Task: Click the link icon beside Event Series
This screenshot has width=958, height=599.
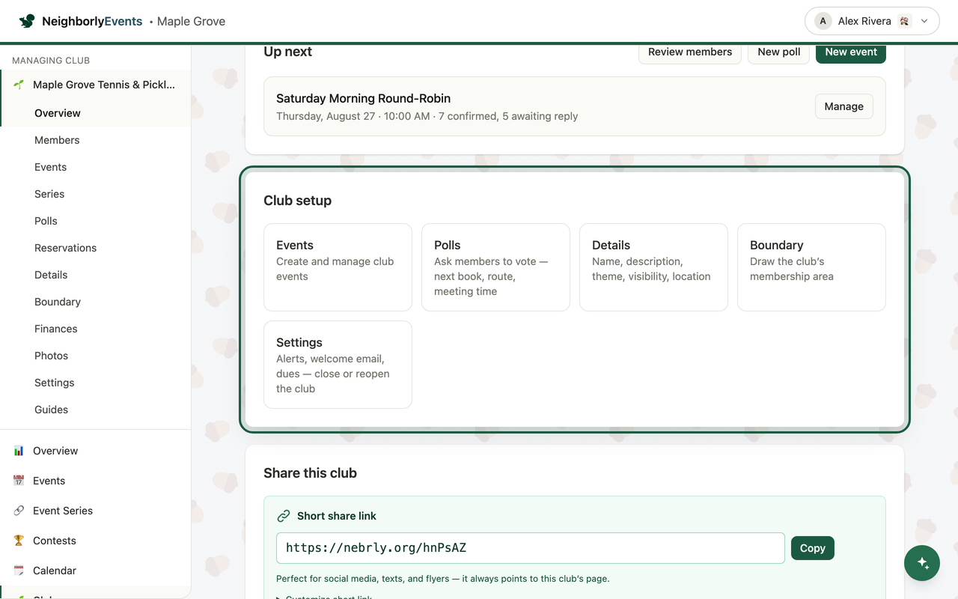Action: tap(19, 511)
